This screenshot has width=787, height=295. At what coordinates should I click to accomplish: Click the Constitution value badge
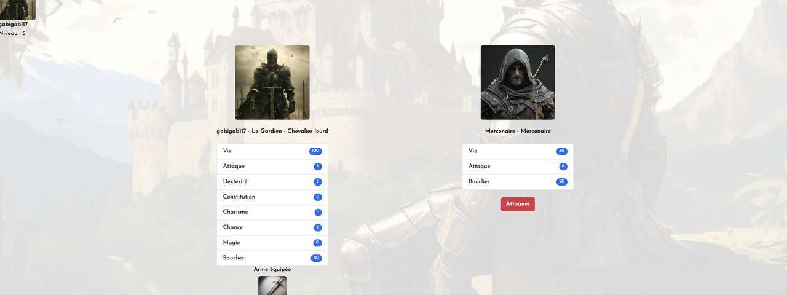click(318, 197)
